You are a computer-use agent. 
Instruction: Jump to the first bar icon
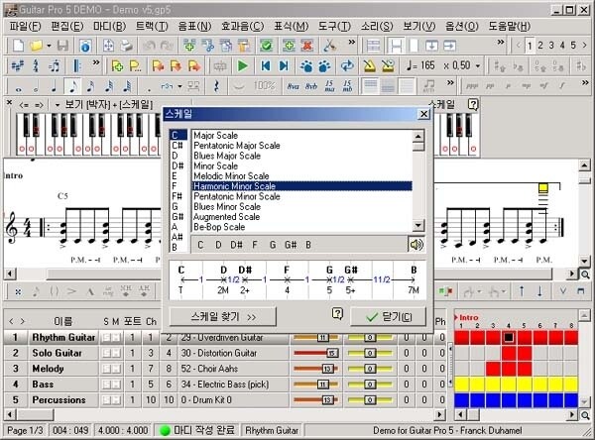click(x=265, y=66)
